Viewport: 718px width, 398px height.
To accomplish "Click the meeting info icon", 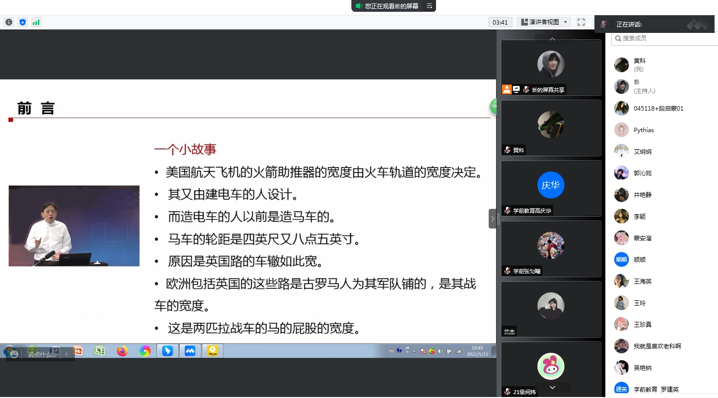I will (x=9, y=22).
